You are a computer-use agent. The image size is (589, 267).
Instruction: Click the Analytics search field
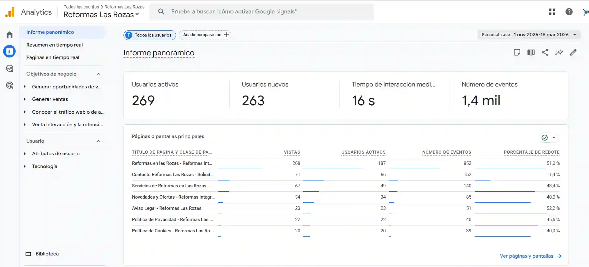261,12
